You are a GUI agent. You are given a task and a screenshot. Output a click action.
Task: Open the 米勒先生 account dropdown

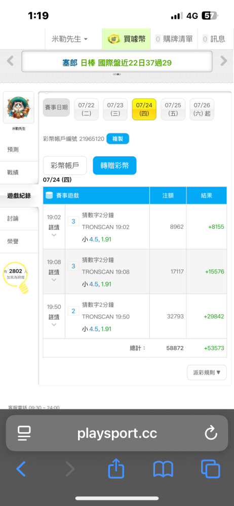[x=69, y=39]
